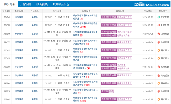
Task: Click orange 用户评分 status icon for 1783498
Action: 159,58
